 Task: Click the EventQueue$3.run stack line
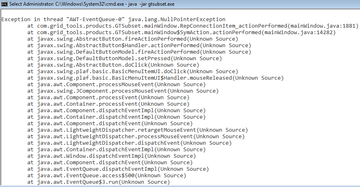98,182
